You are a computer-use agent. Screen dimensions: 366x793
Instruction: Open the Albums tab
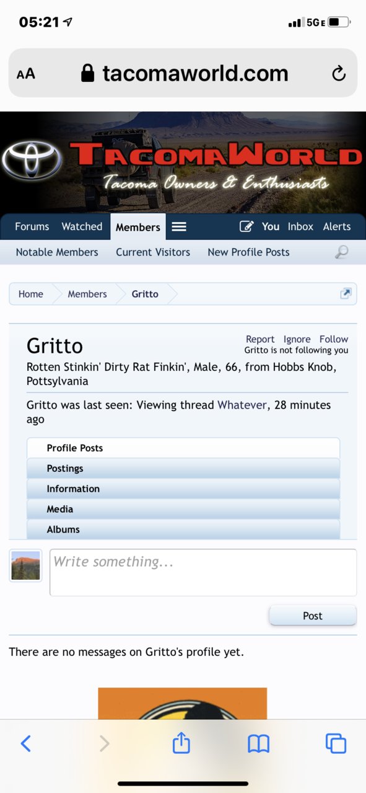click(183, 529)
